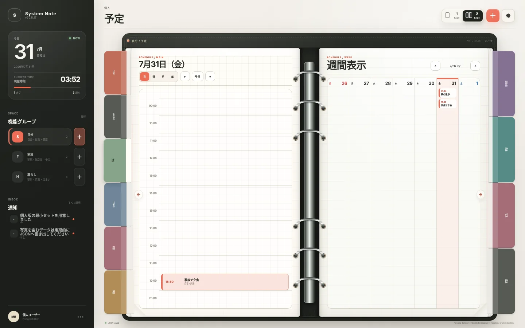Select 月 month view
This screenshot has width=525, height=328.
click(163, 77)
